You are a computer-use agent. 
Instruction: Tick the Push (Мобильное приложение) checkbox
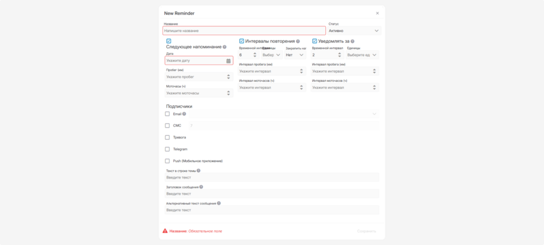[167, 161]
